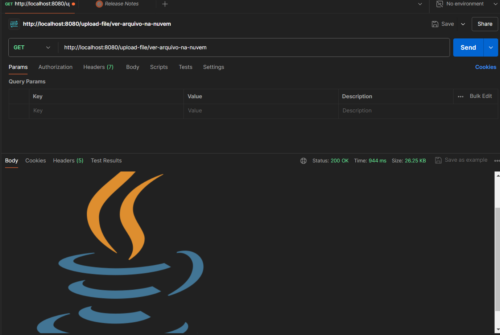Open the Save options dropdown arrow

(x=463, y=24)
